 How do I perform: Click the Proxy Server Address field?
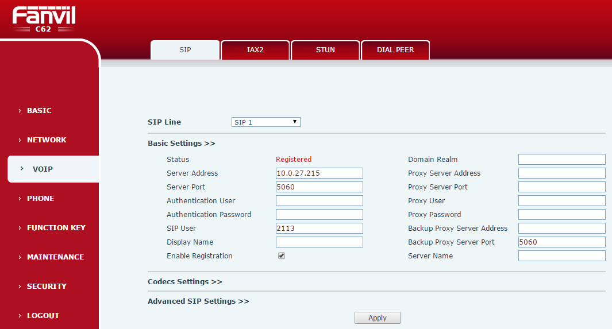coord(561,173)
